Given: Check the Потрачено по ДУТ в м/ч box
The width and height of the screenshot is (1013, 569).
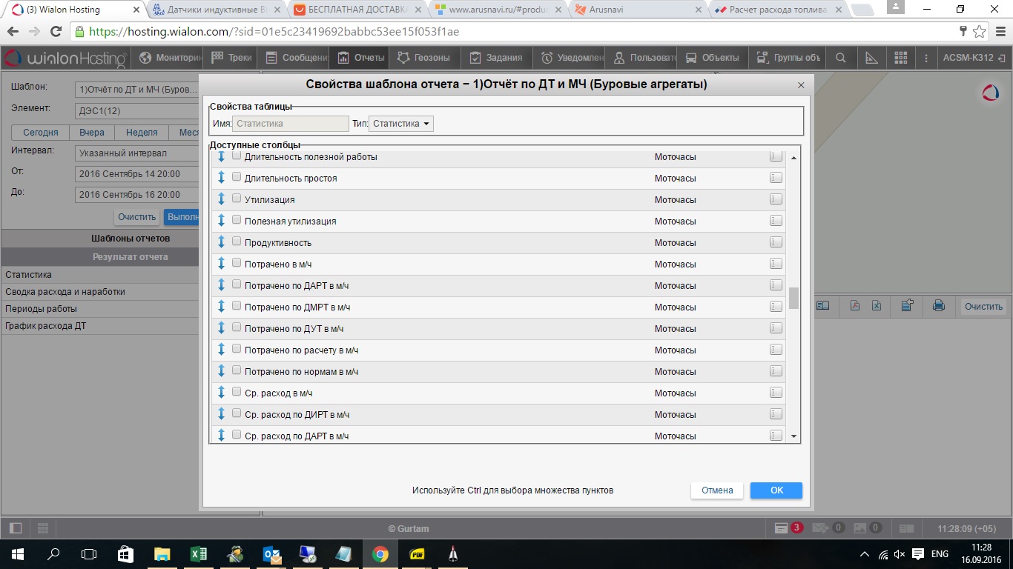Looking at the screenshot, I should click(x=237, y=328).
